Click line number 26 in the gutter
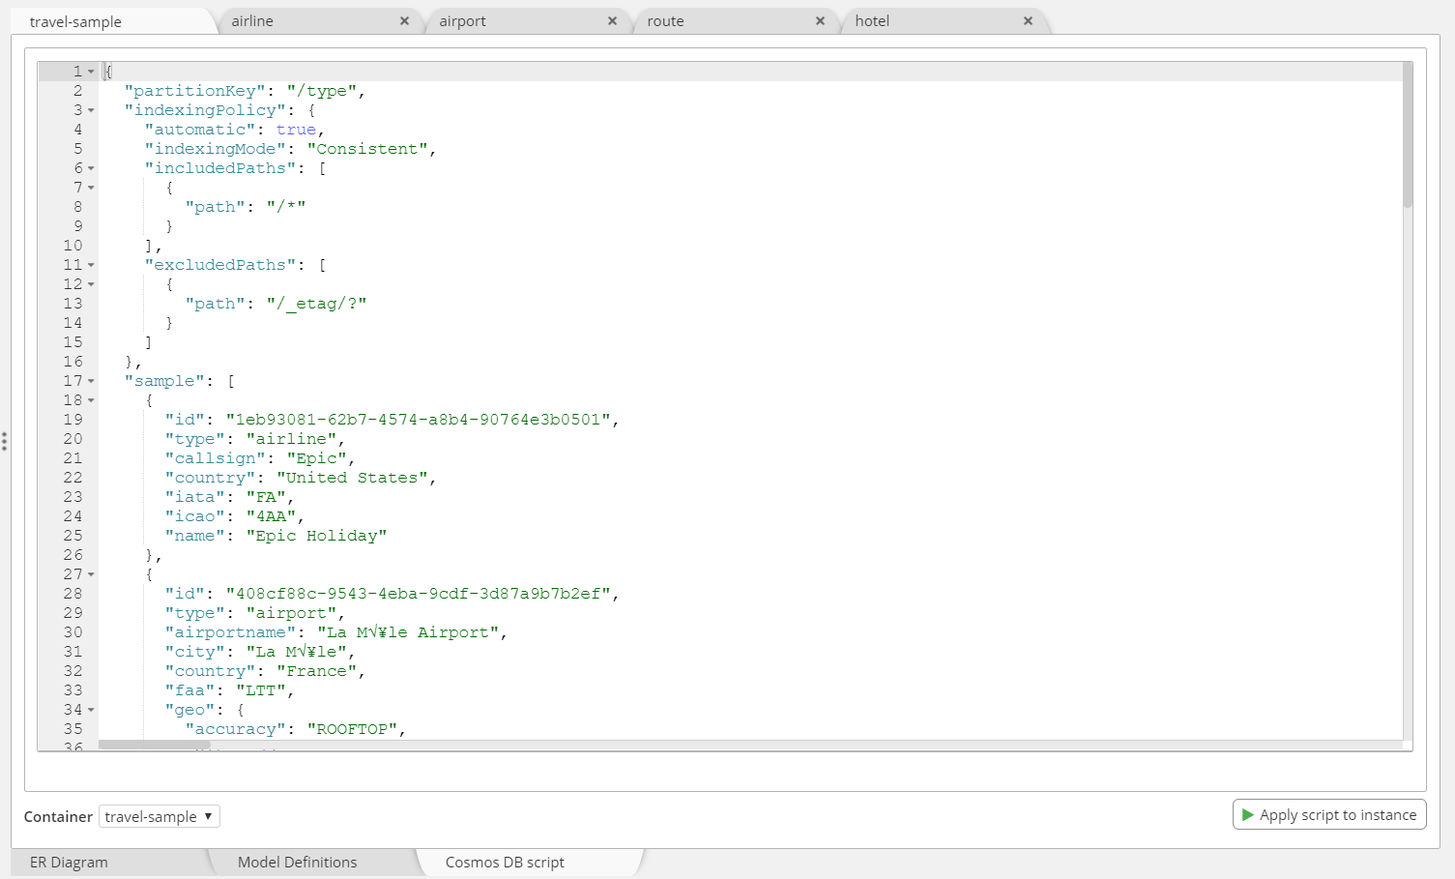This screenshot has width=1455, height=879. pos(73,555)
